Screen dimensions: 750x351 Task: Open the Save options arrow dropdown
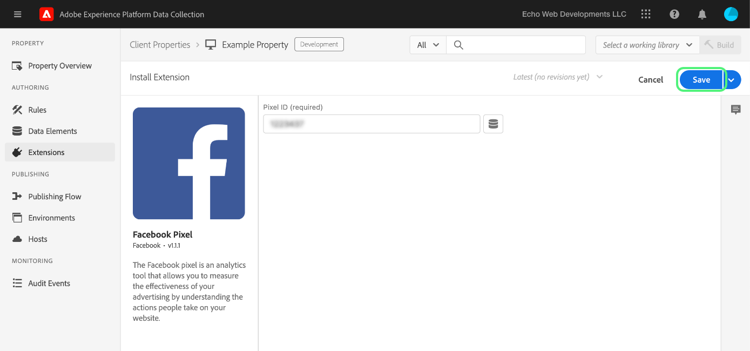(x=732, y=79)
